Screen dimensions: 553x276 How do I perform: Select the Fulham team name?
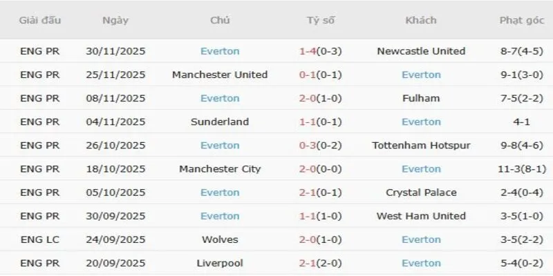421,98
